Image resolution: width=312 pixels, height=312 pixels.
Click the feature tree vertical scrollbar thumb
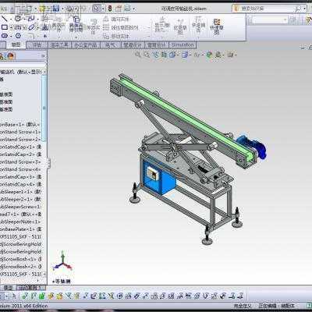coord(44,108)
